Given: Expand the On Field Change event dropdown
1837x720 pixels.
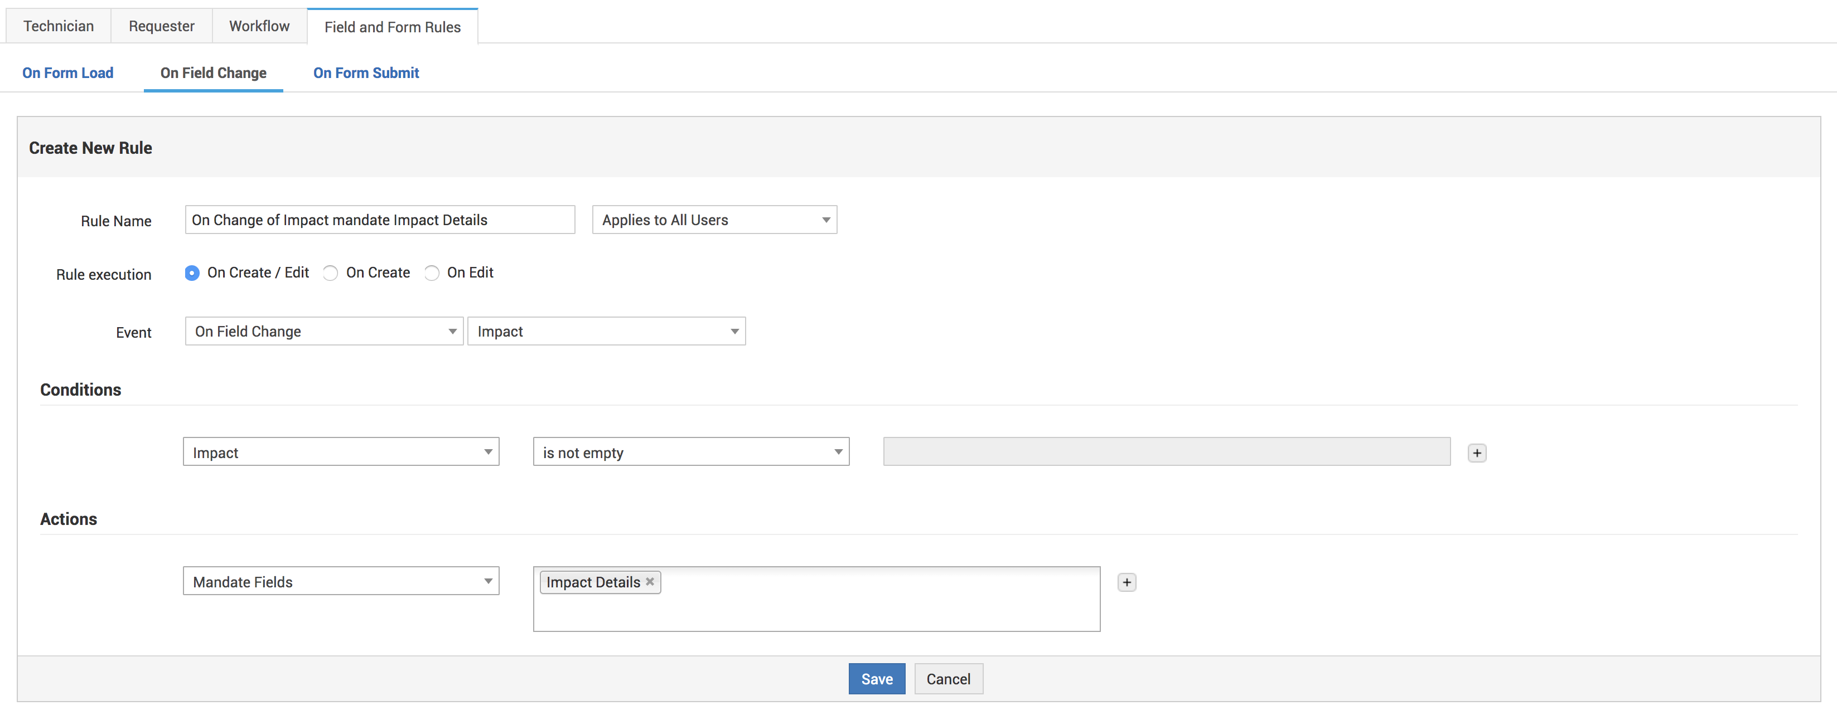Looking at the screenshot, I should [324, 331].
